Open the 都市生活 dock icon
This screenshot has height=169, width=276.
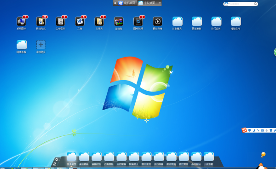(x=146, y=157)
